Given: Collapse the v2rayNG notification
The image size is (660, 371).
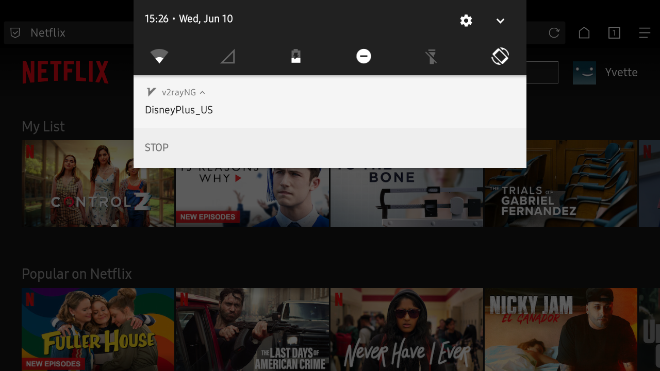Looking at the screenshot, I should click(x=202, y=92).
